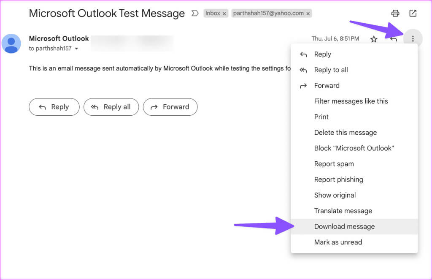Open the three-dot More options menu

413,38
